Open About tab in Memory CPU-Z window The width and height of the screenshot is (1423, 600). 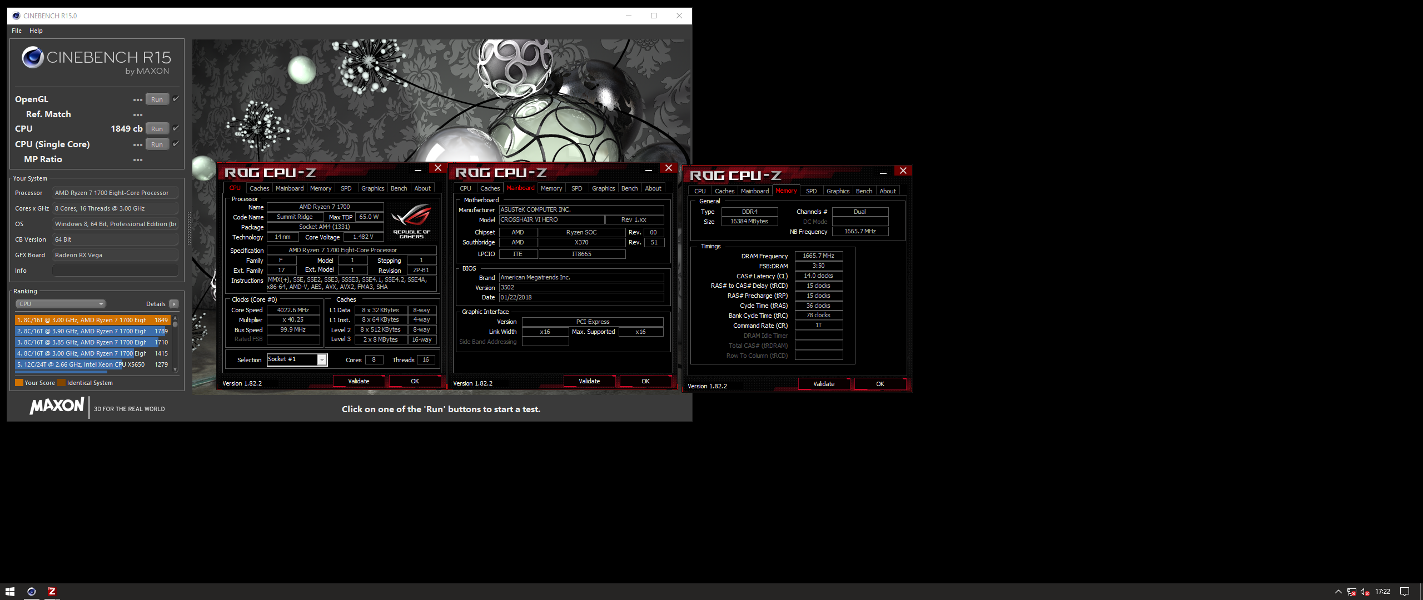point(887,191)
